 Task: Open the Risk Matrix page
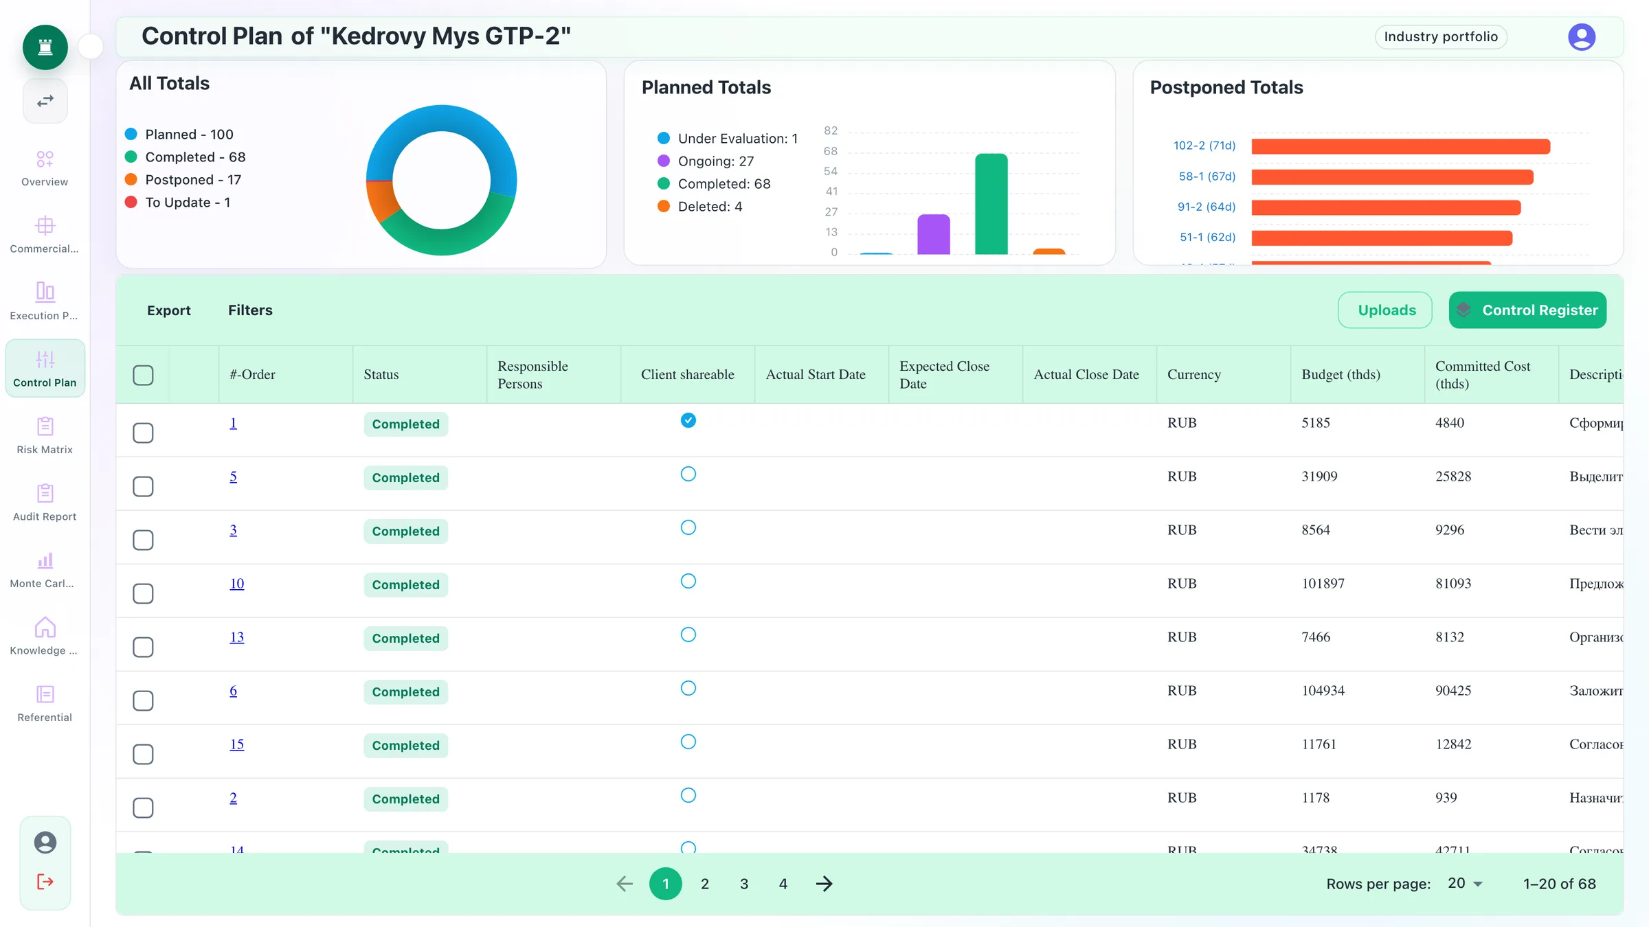click(x=45, y=436)
